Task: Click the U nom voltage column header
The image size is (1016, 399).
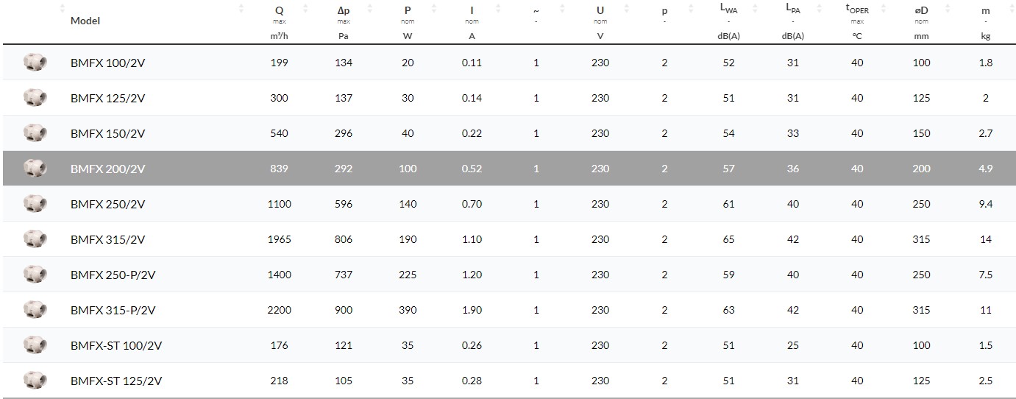Action: (x=600, y=10)
